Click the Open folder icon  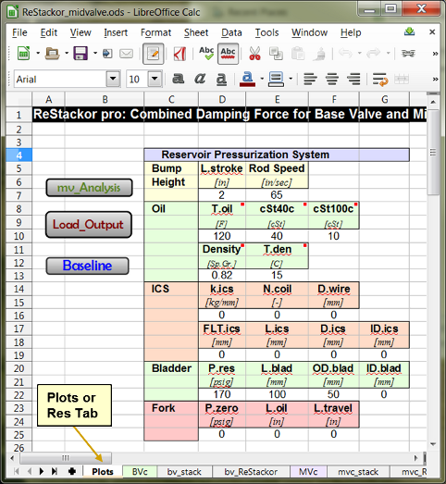(x=52, y=53)
